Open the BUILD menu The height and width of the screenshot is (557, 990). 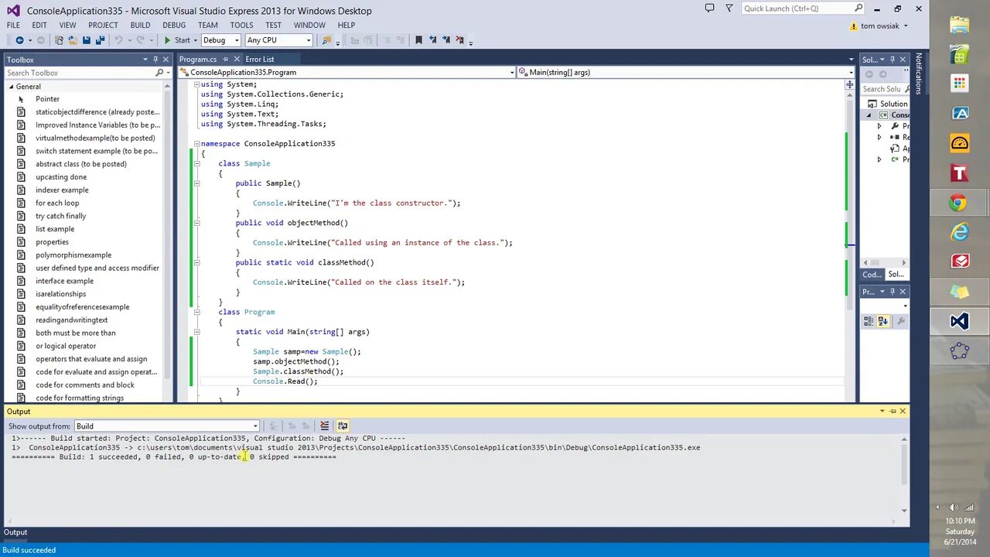[140, 25]
